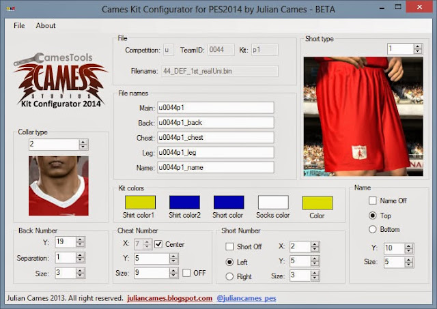437x309 pixels.
Task: Click the Filename field
Action: 220,71
